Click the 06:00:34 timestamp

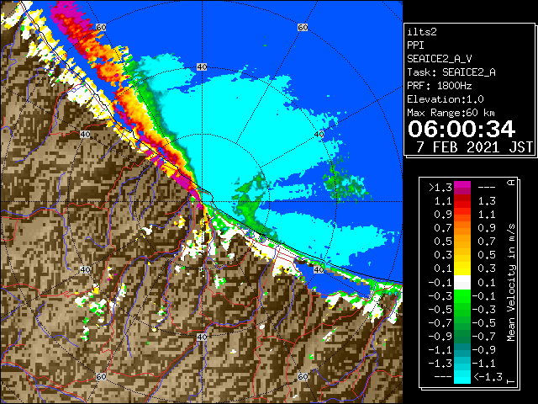(x=462, y=129)
